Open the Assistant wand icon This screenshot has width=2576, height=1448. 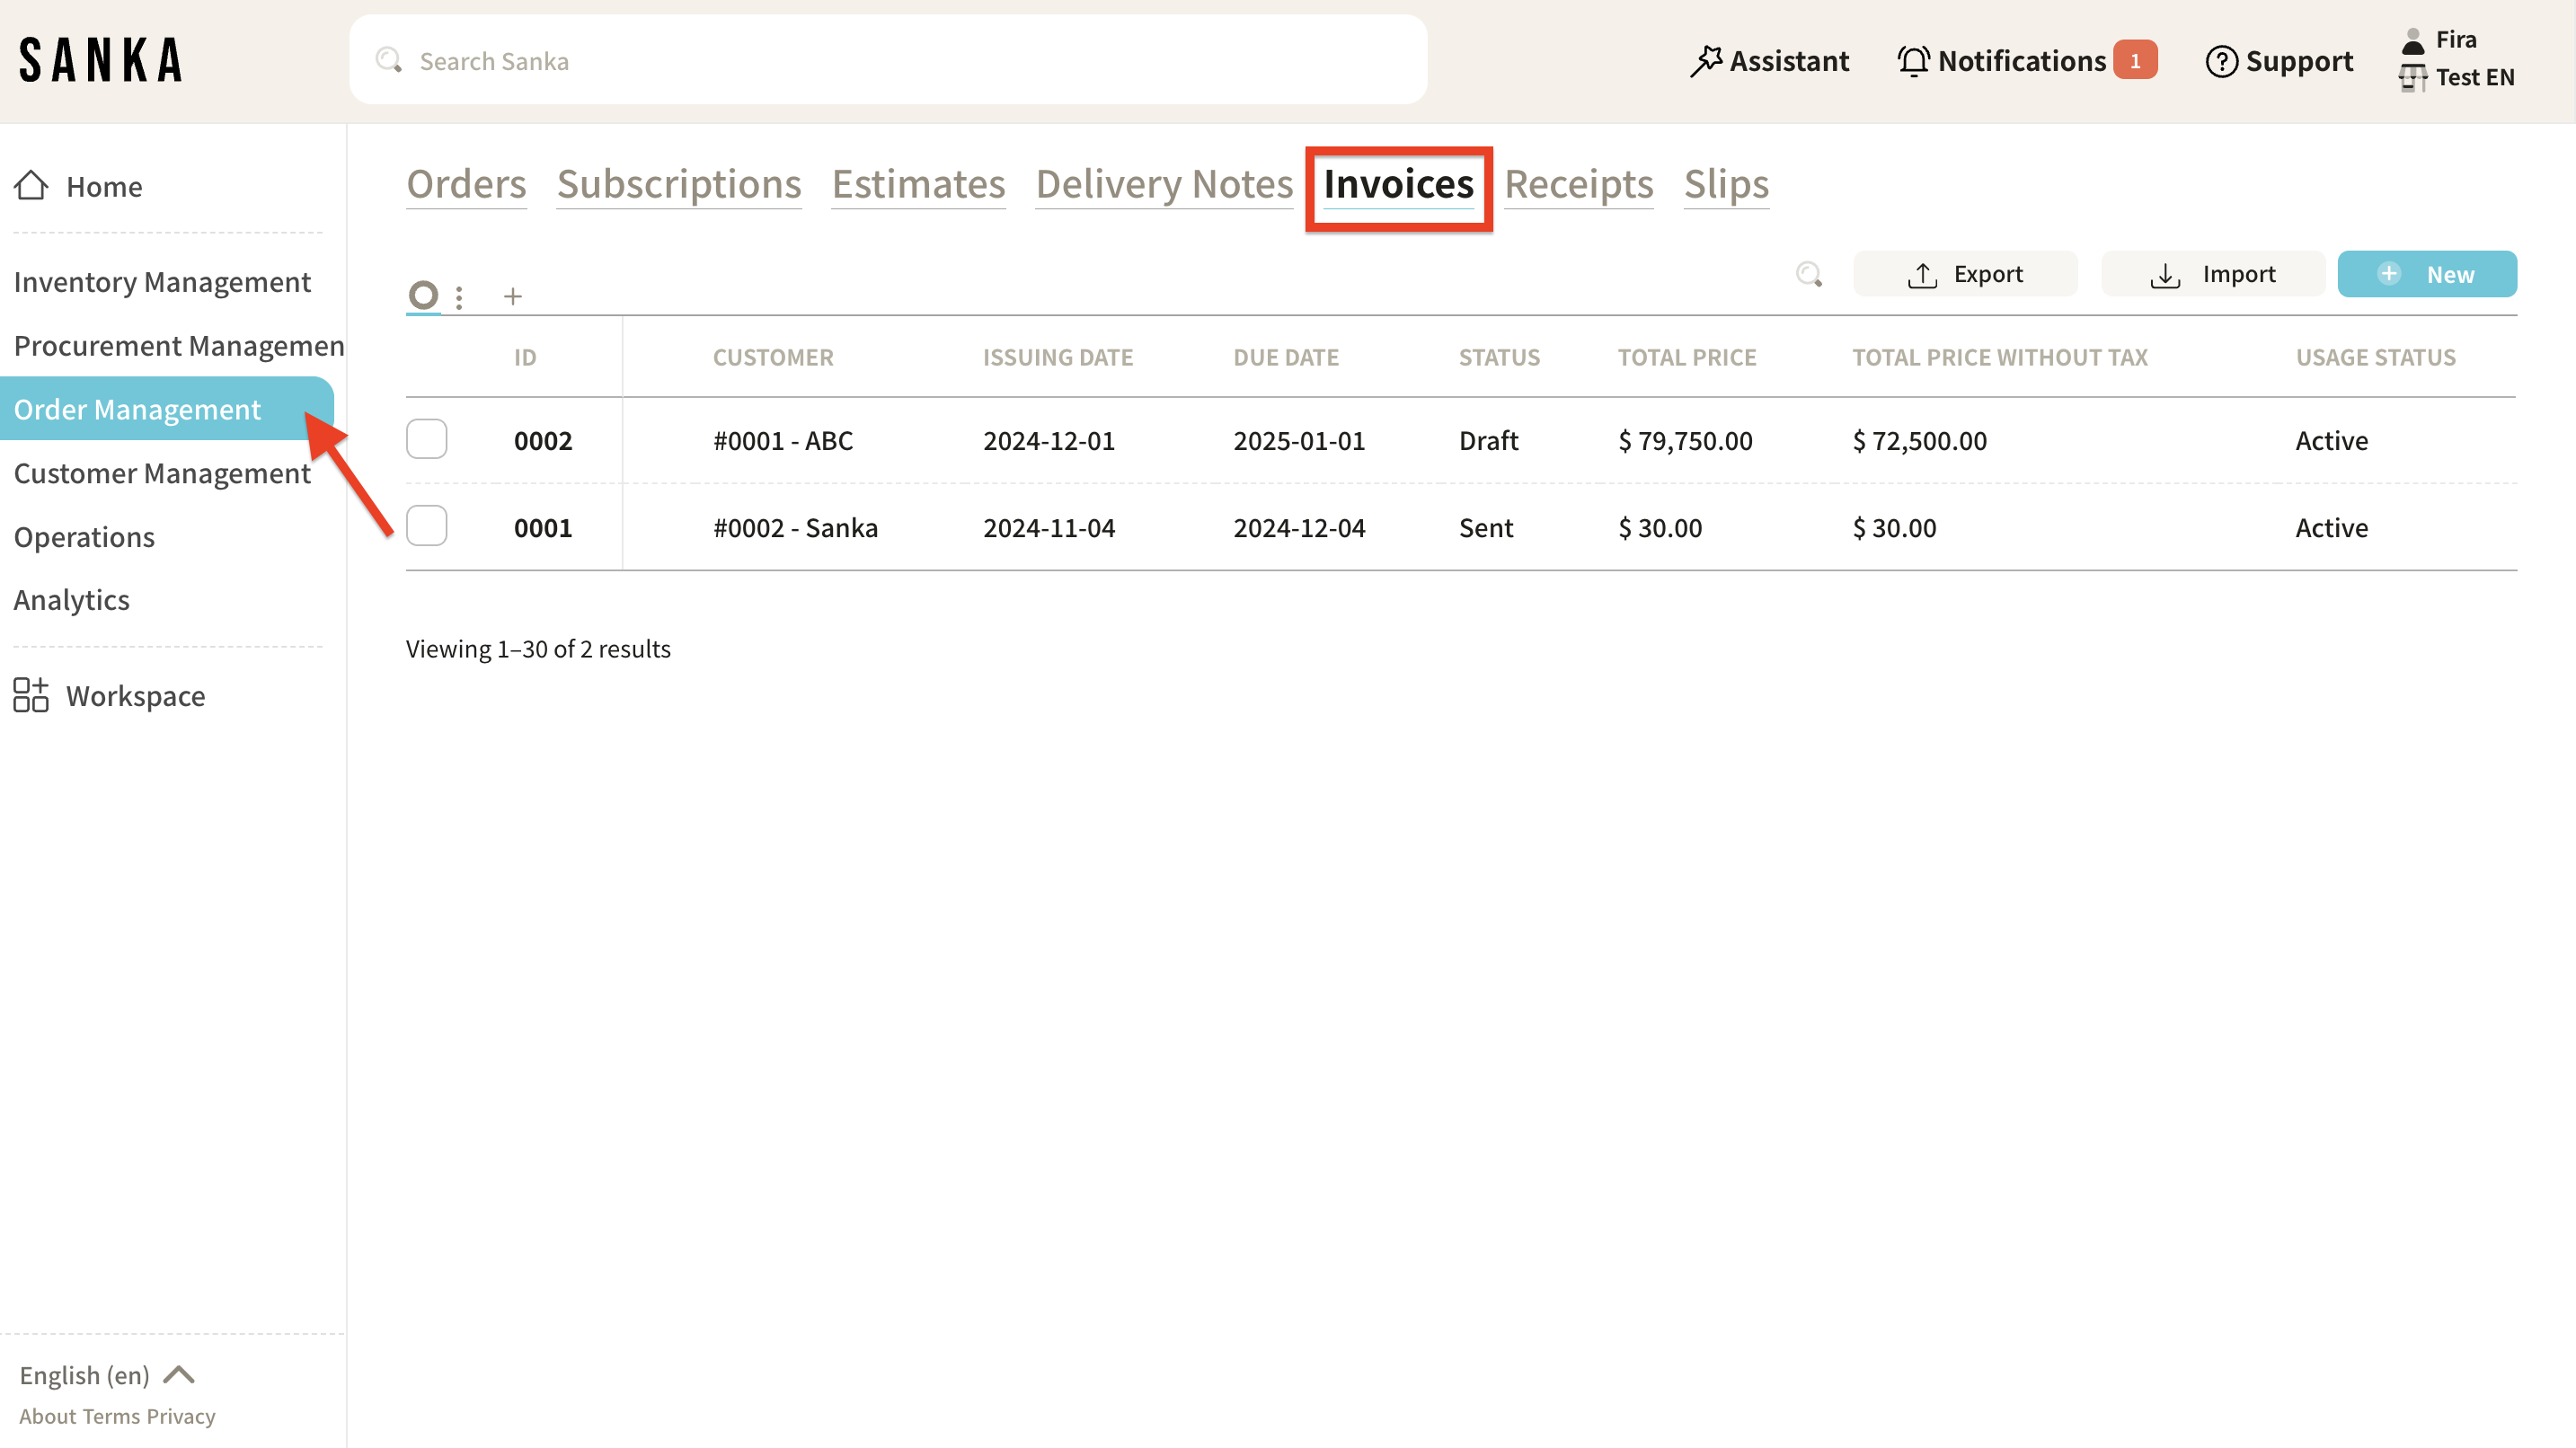tap(1706, 61)
